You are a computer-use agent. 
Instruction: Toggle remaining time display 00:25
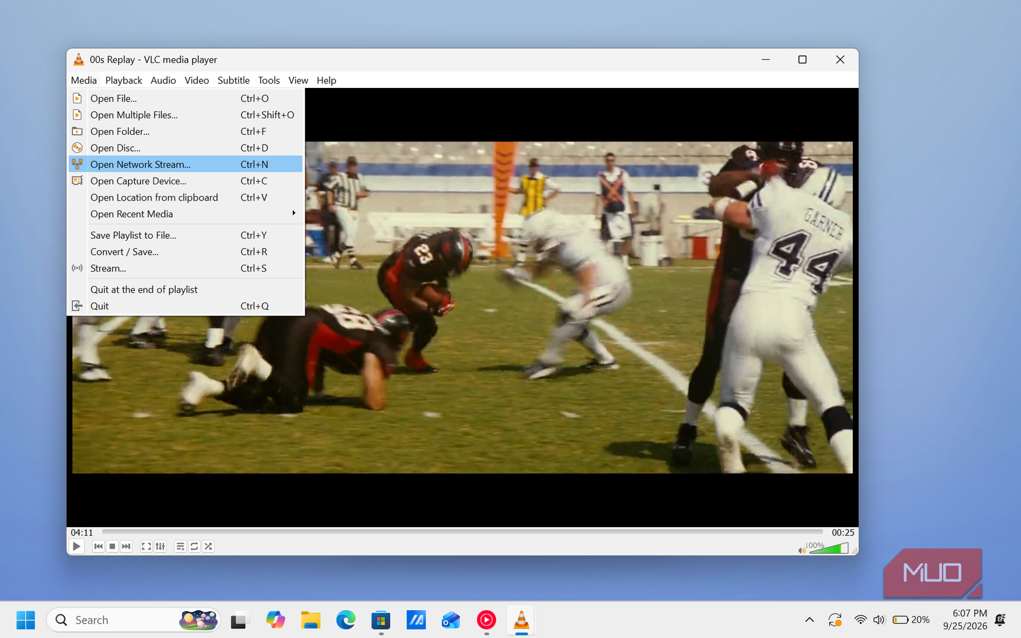(843, 532)
